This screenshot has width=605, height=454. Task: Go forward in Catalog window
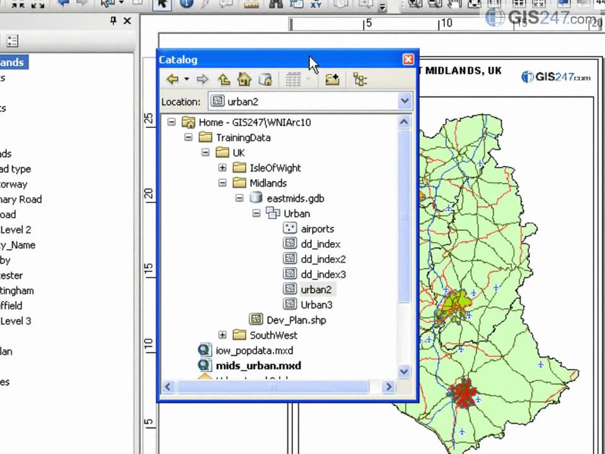pos(202,79)
